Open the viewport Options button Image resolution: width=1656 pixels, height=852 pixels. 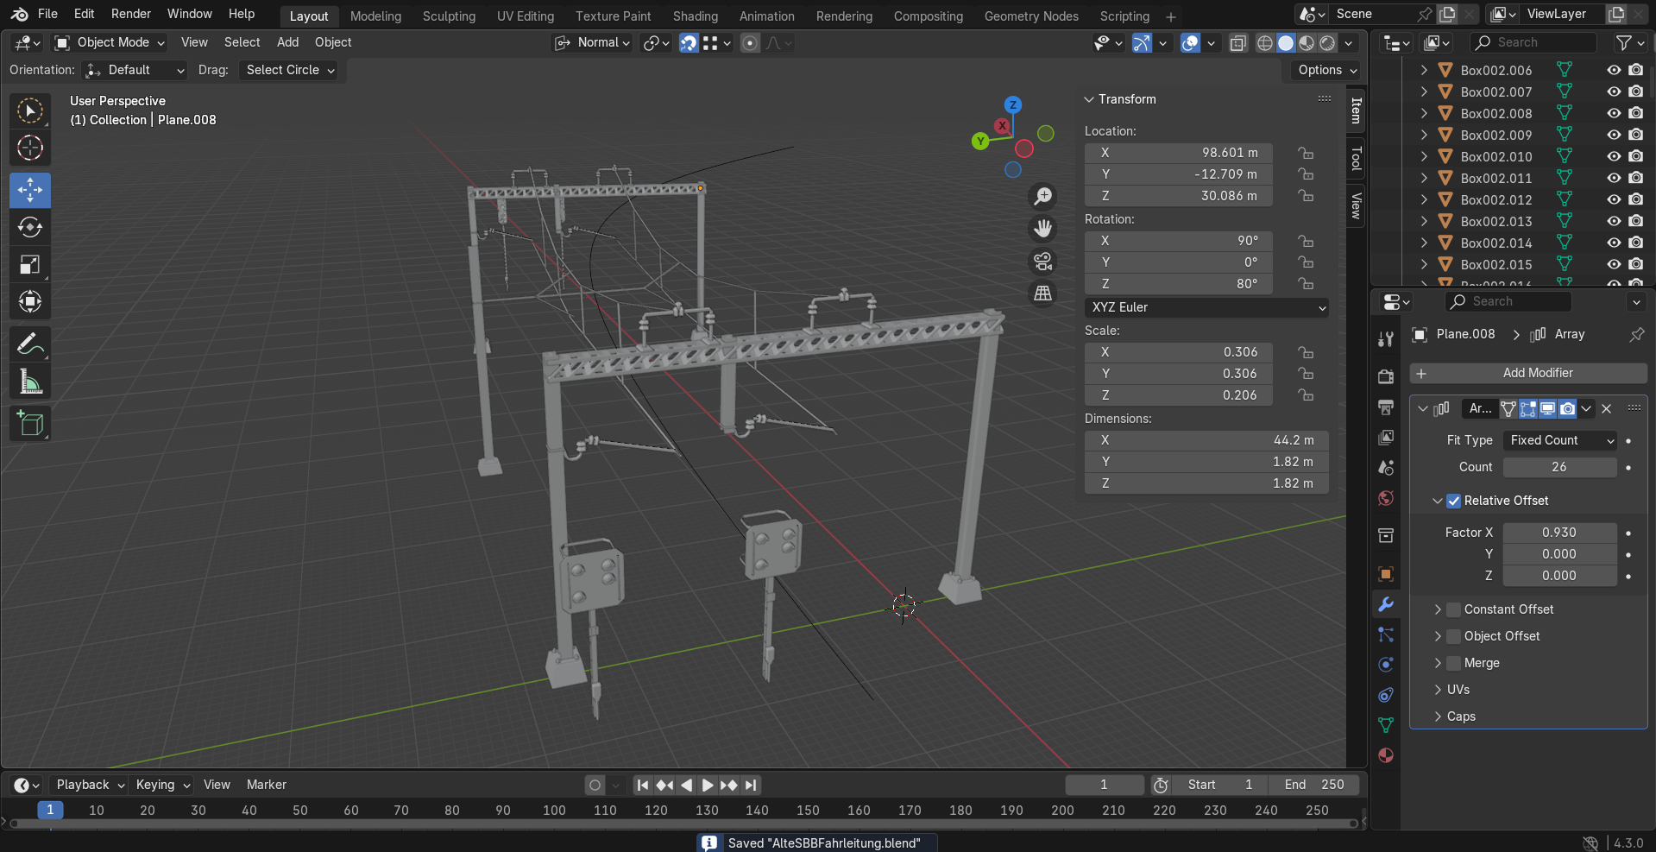tap(1327, 70)
